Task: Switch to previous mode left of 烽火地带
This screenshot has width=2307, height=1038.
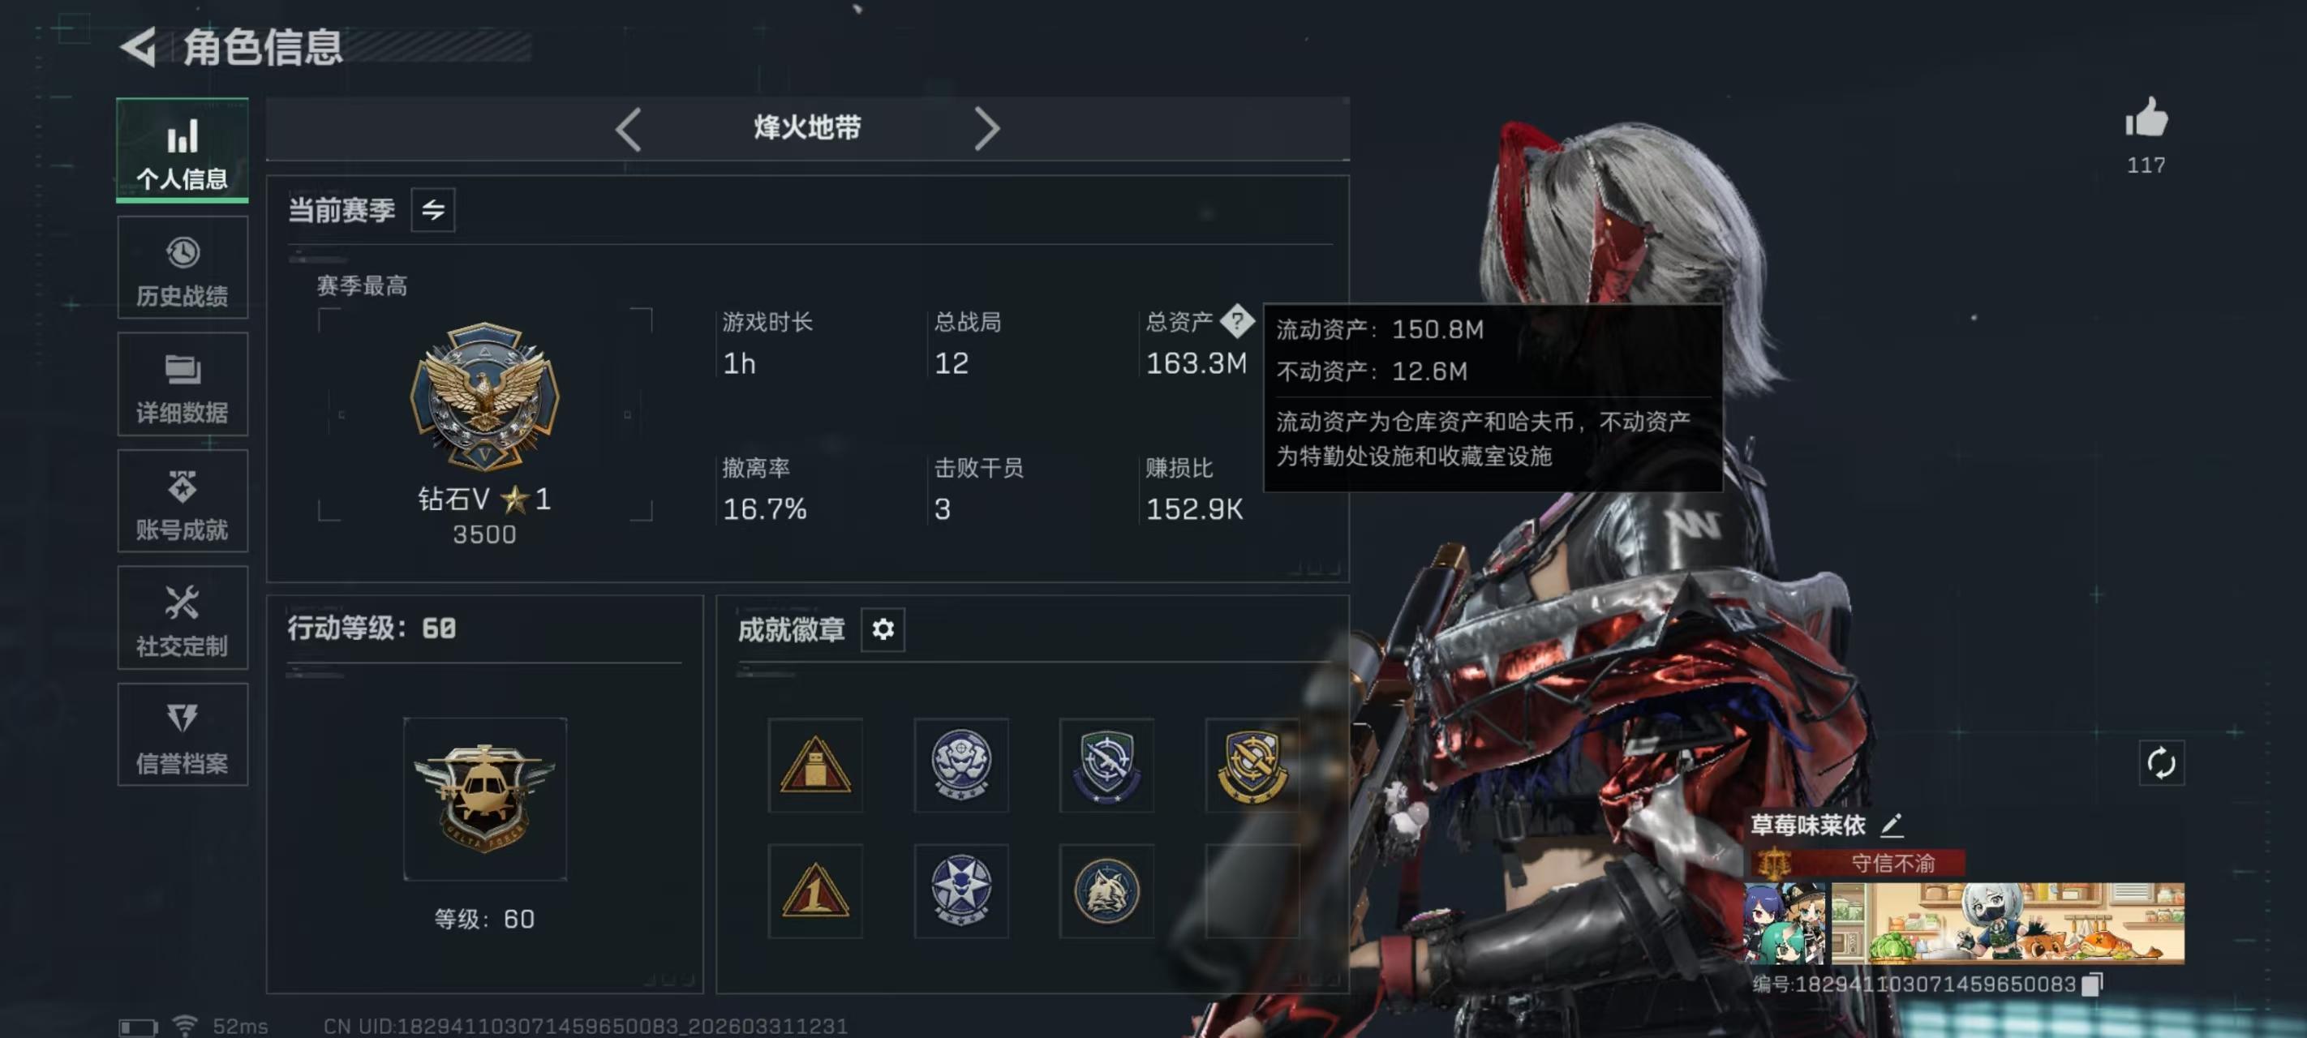Action: 628,129
